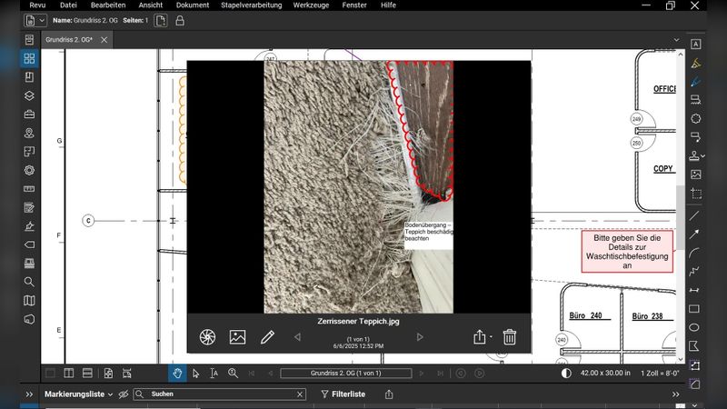The image size is (727, 409).
Task: Open the Markierungsliste dropdown
Action: coord(78,394)
